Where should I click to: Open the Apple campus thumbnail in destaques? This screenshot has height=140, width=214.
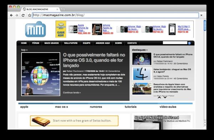142,89
